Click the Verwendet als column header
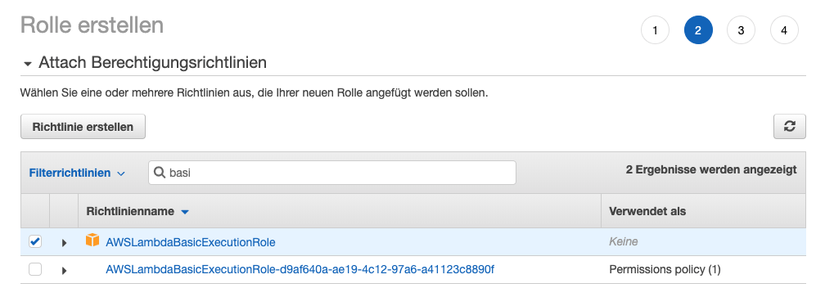816x297 pixels. (647, 211)
